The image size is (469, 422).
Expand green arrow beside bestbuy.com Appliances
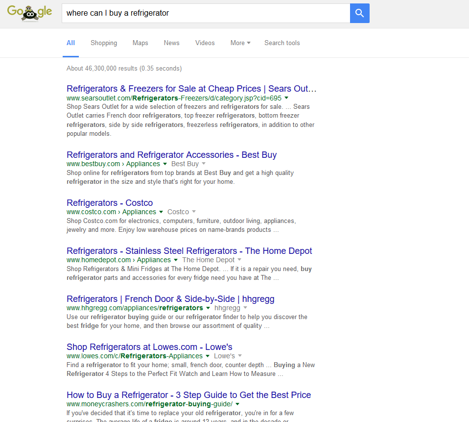pos(165,164)
